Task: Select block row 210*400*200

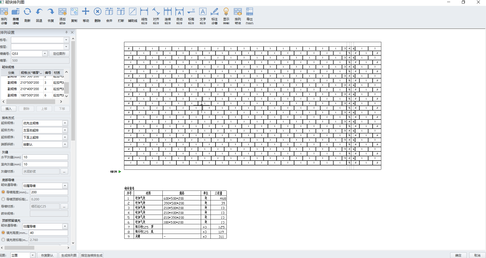Action: (x=33, y=89)
